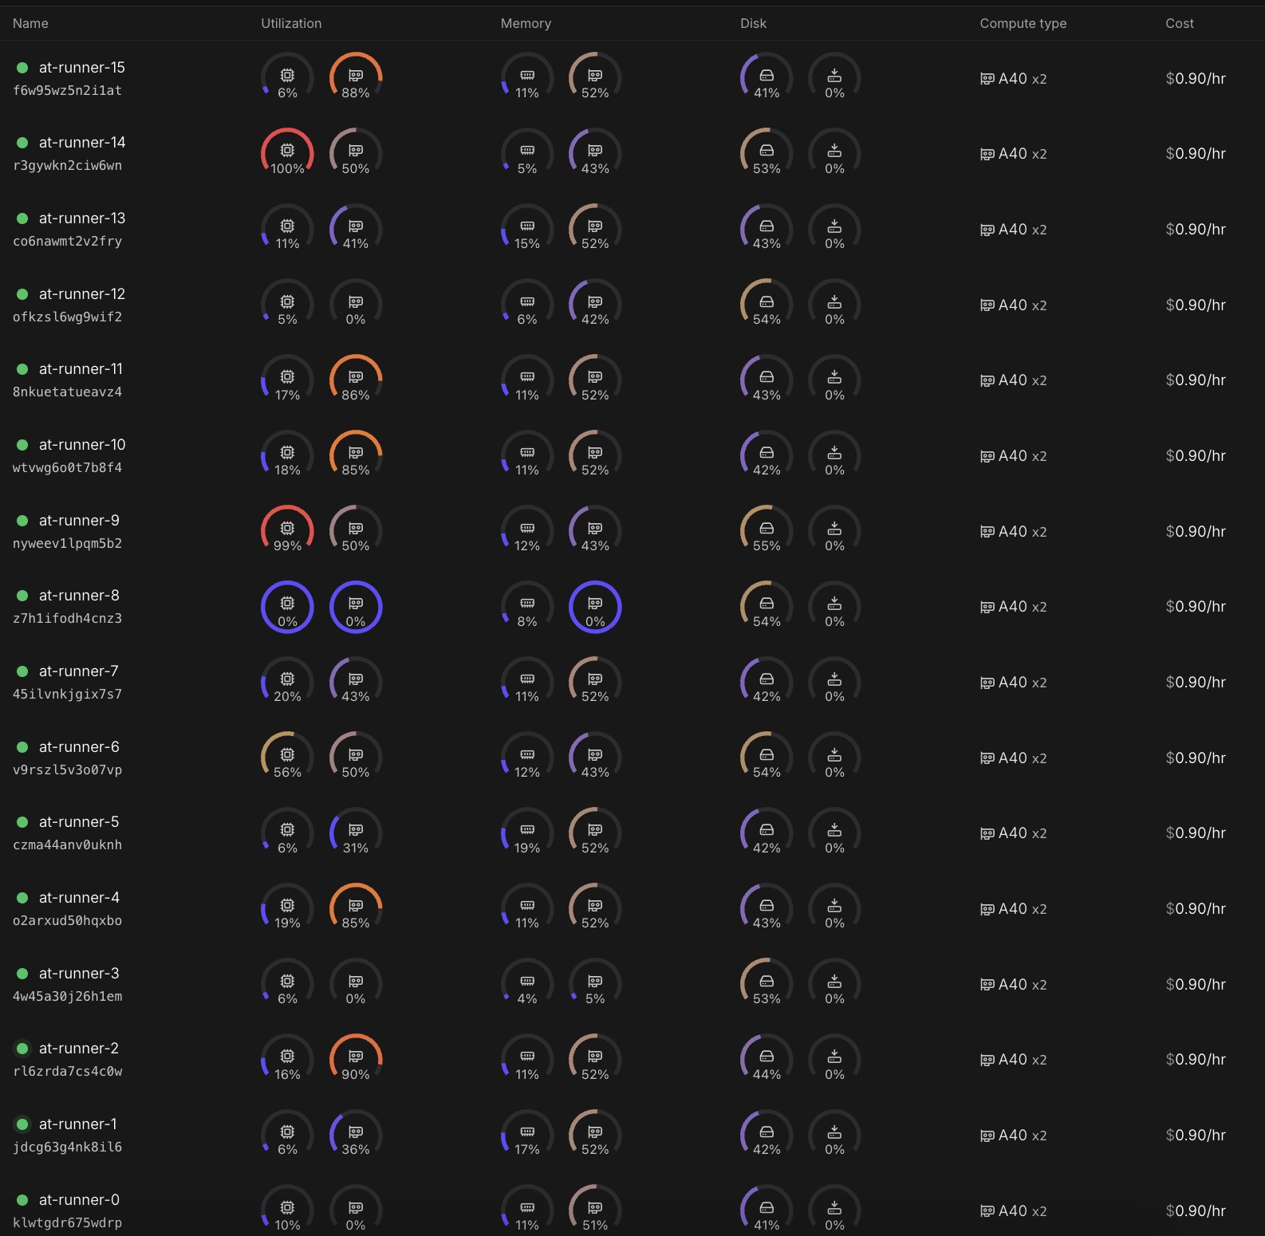Image resolution: width=1265 pixels, height=1236 pixels.
Task: Click pod ID wtvwg6o0t7b8f4
Action: 67,468
